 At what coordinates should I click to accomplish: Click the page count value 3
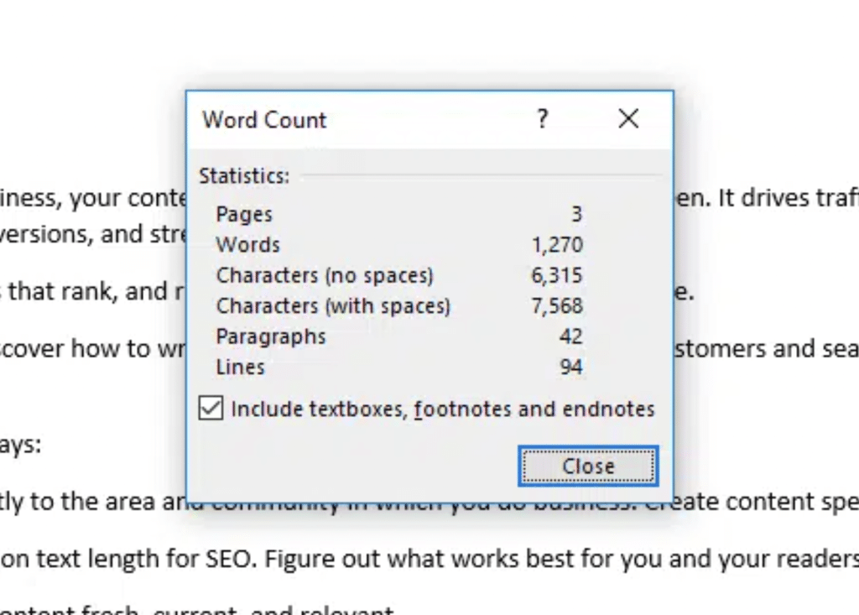click(575, 214)
